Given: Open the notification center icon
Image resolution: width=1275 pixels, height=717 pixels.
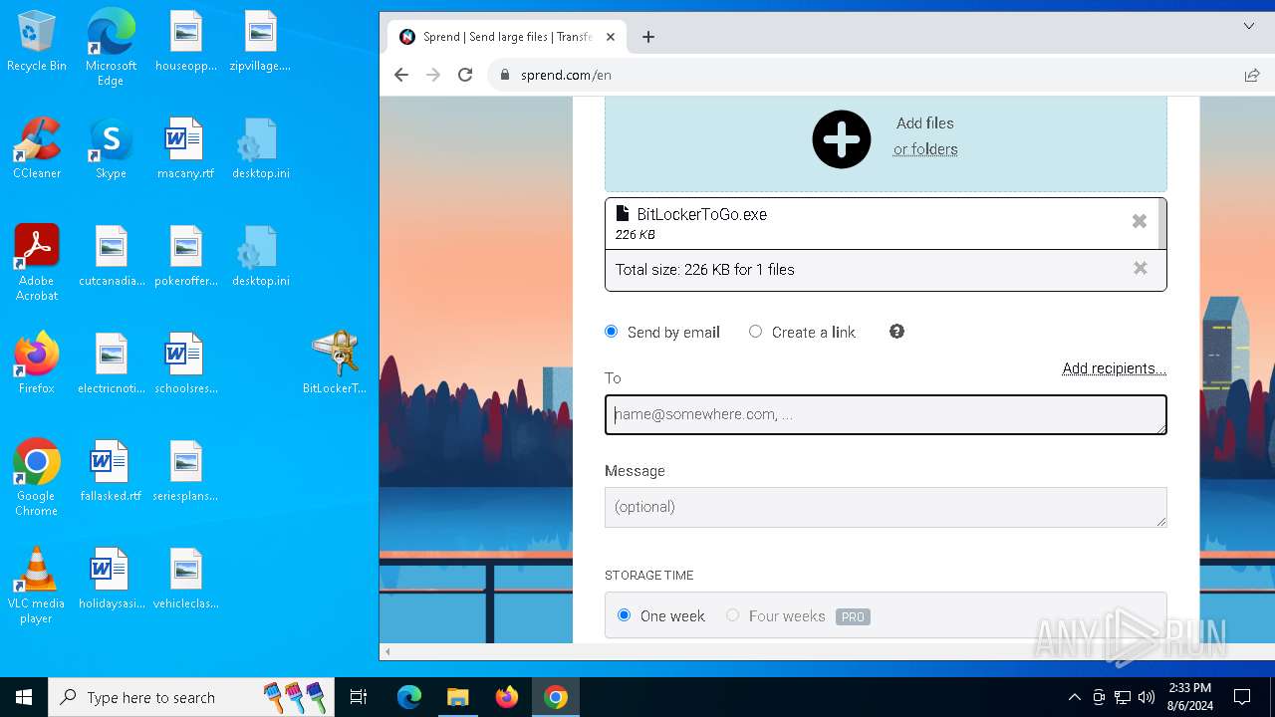Looking at the screenshot, I should (1242, 697).
